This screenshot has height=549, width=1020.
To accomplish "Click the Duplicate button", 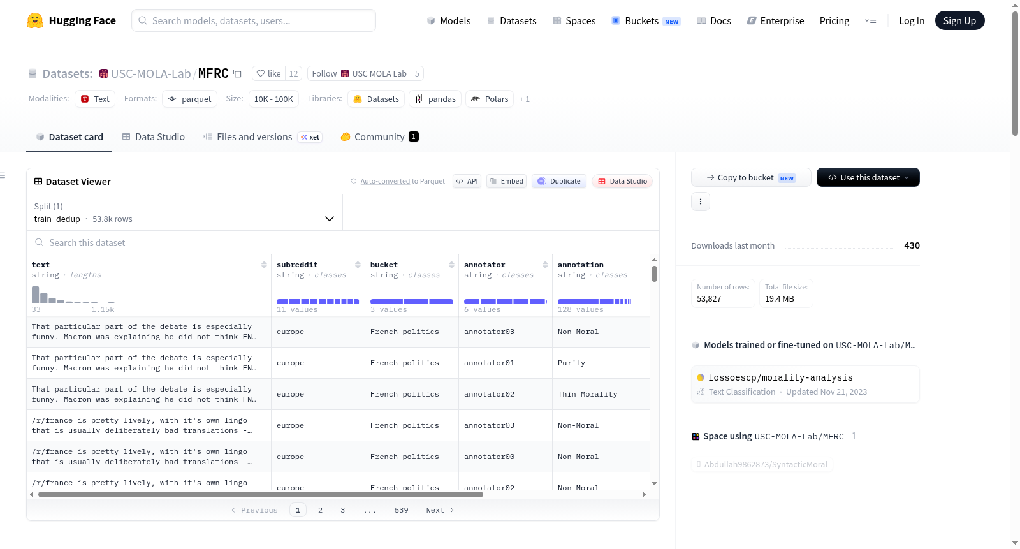I will 559,181.
